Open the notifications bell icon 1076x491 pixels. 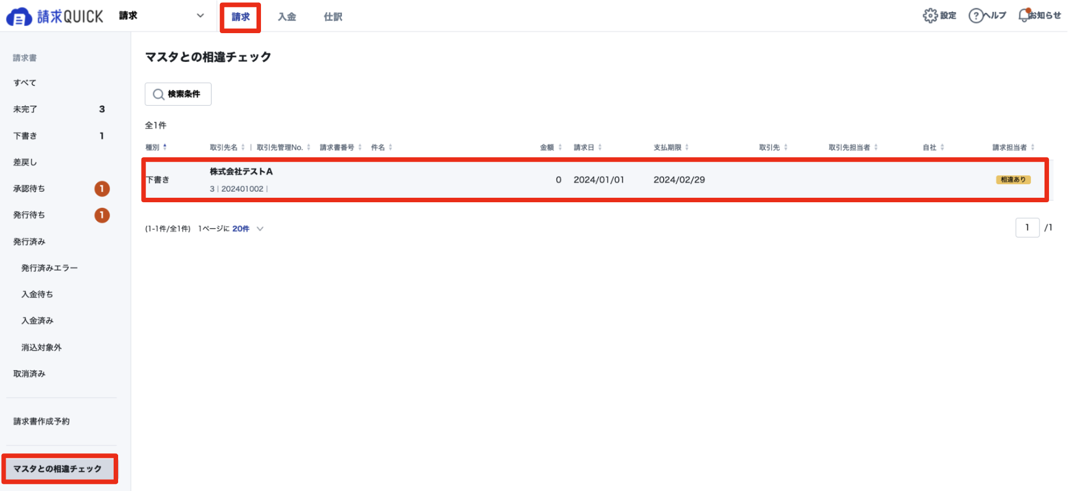coord(1024,16)
